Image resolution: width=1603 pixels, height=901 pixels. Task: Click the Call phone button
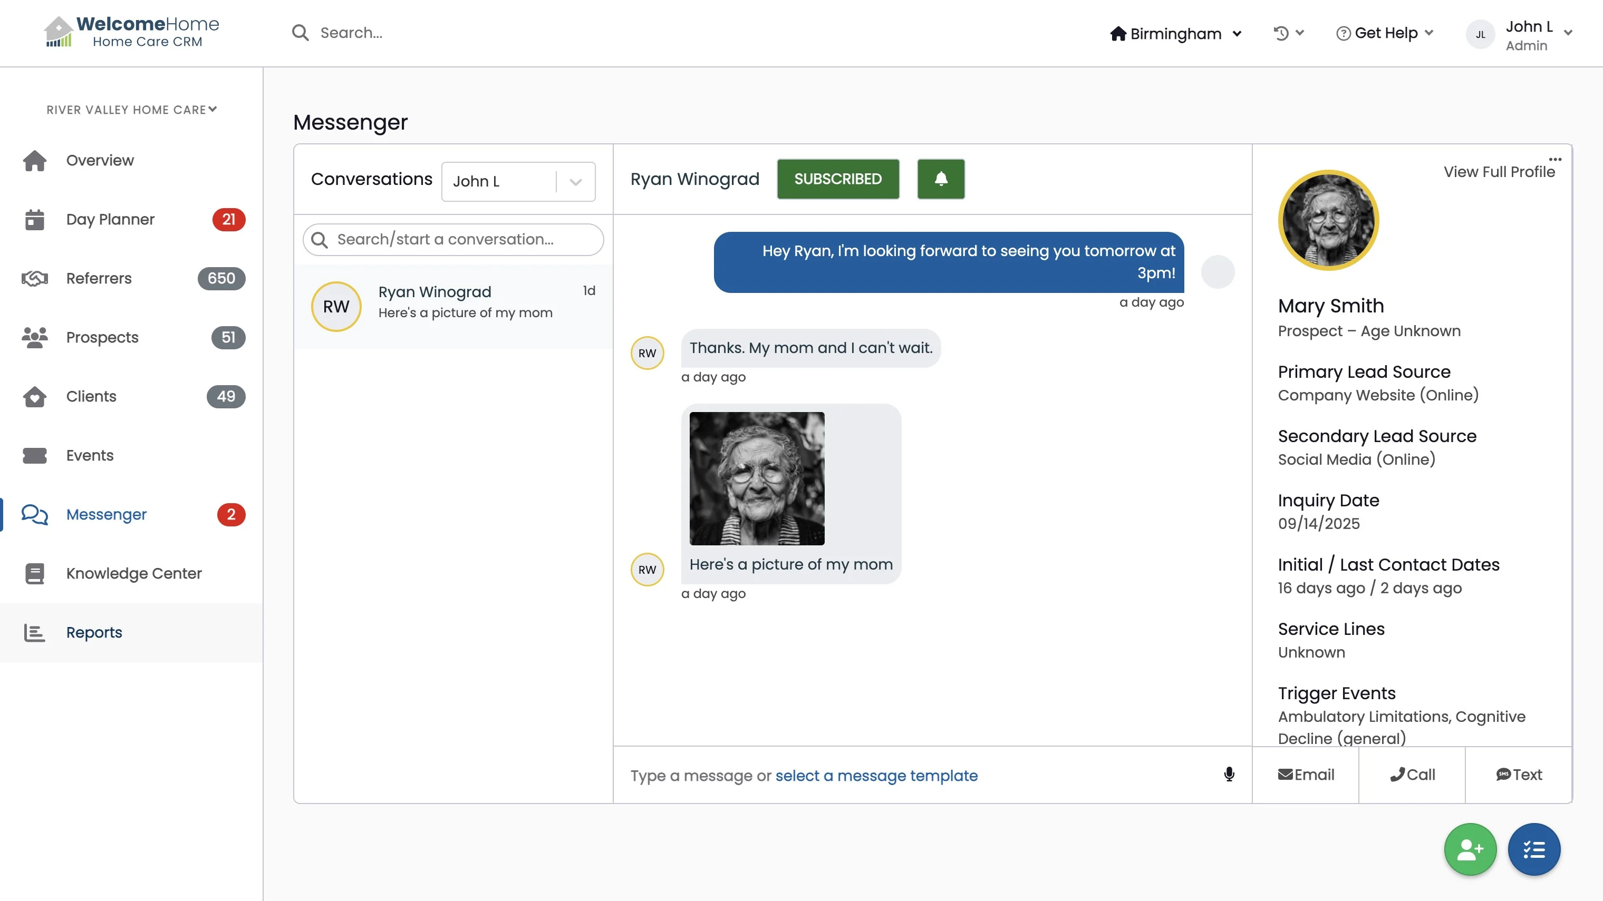[1412, 774]
